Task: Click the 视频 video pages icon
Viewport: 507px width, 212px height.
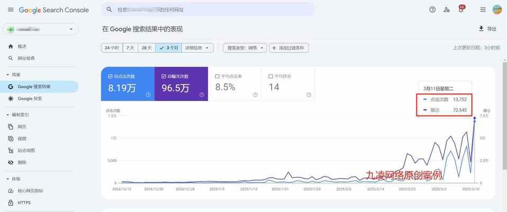Action: coord(11,138)
